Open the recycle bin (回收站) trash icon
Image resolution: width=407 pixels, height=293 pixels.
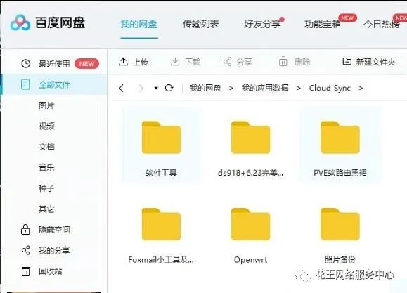click(25, 271)
